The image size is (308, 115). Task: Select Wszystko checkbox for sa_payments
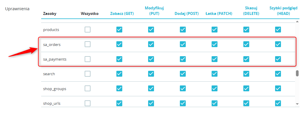(x=88, y=59)
